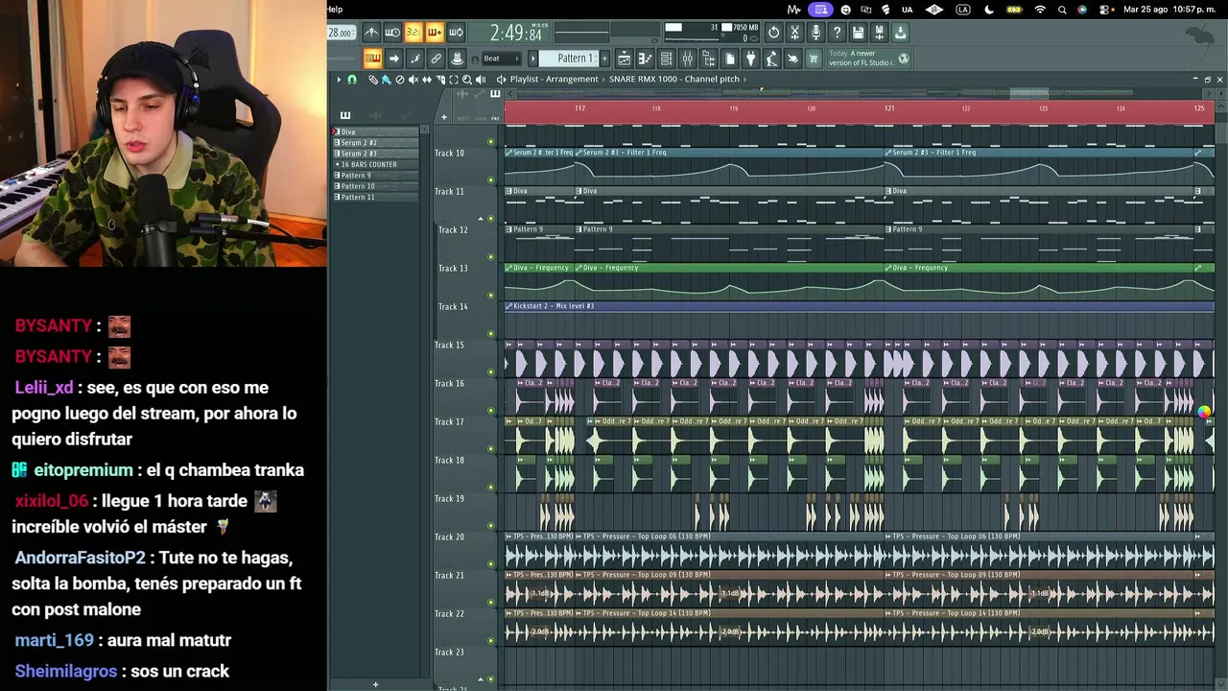The width and height of the screenshot is (1228, 691).
Task: Collapse the Track 12 group arrow
Action: tap(481, 220)
